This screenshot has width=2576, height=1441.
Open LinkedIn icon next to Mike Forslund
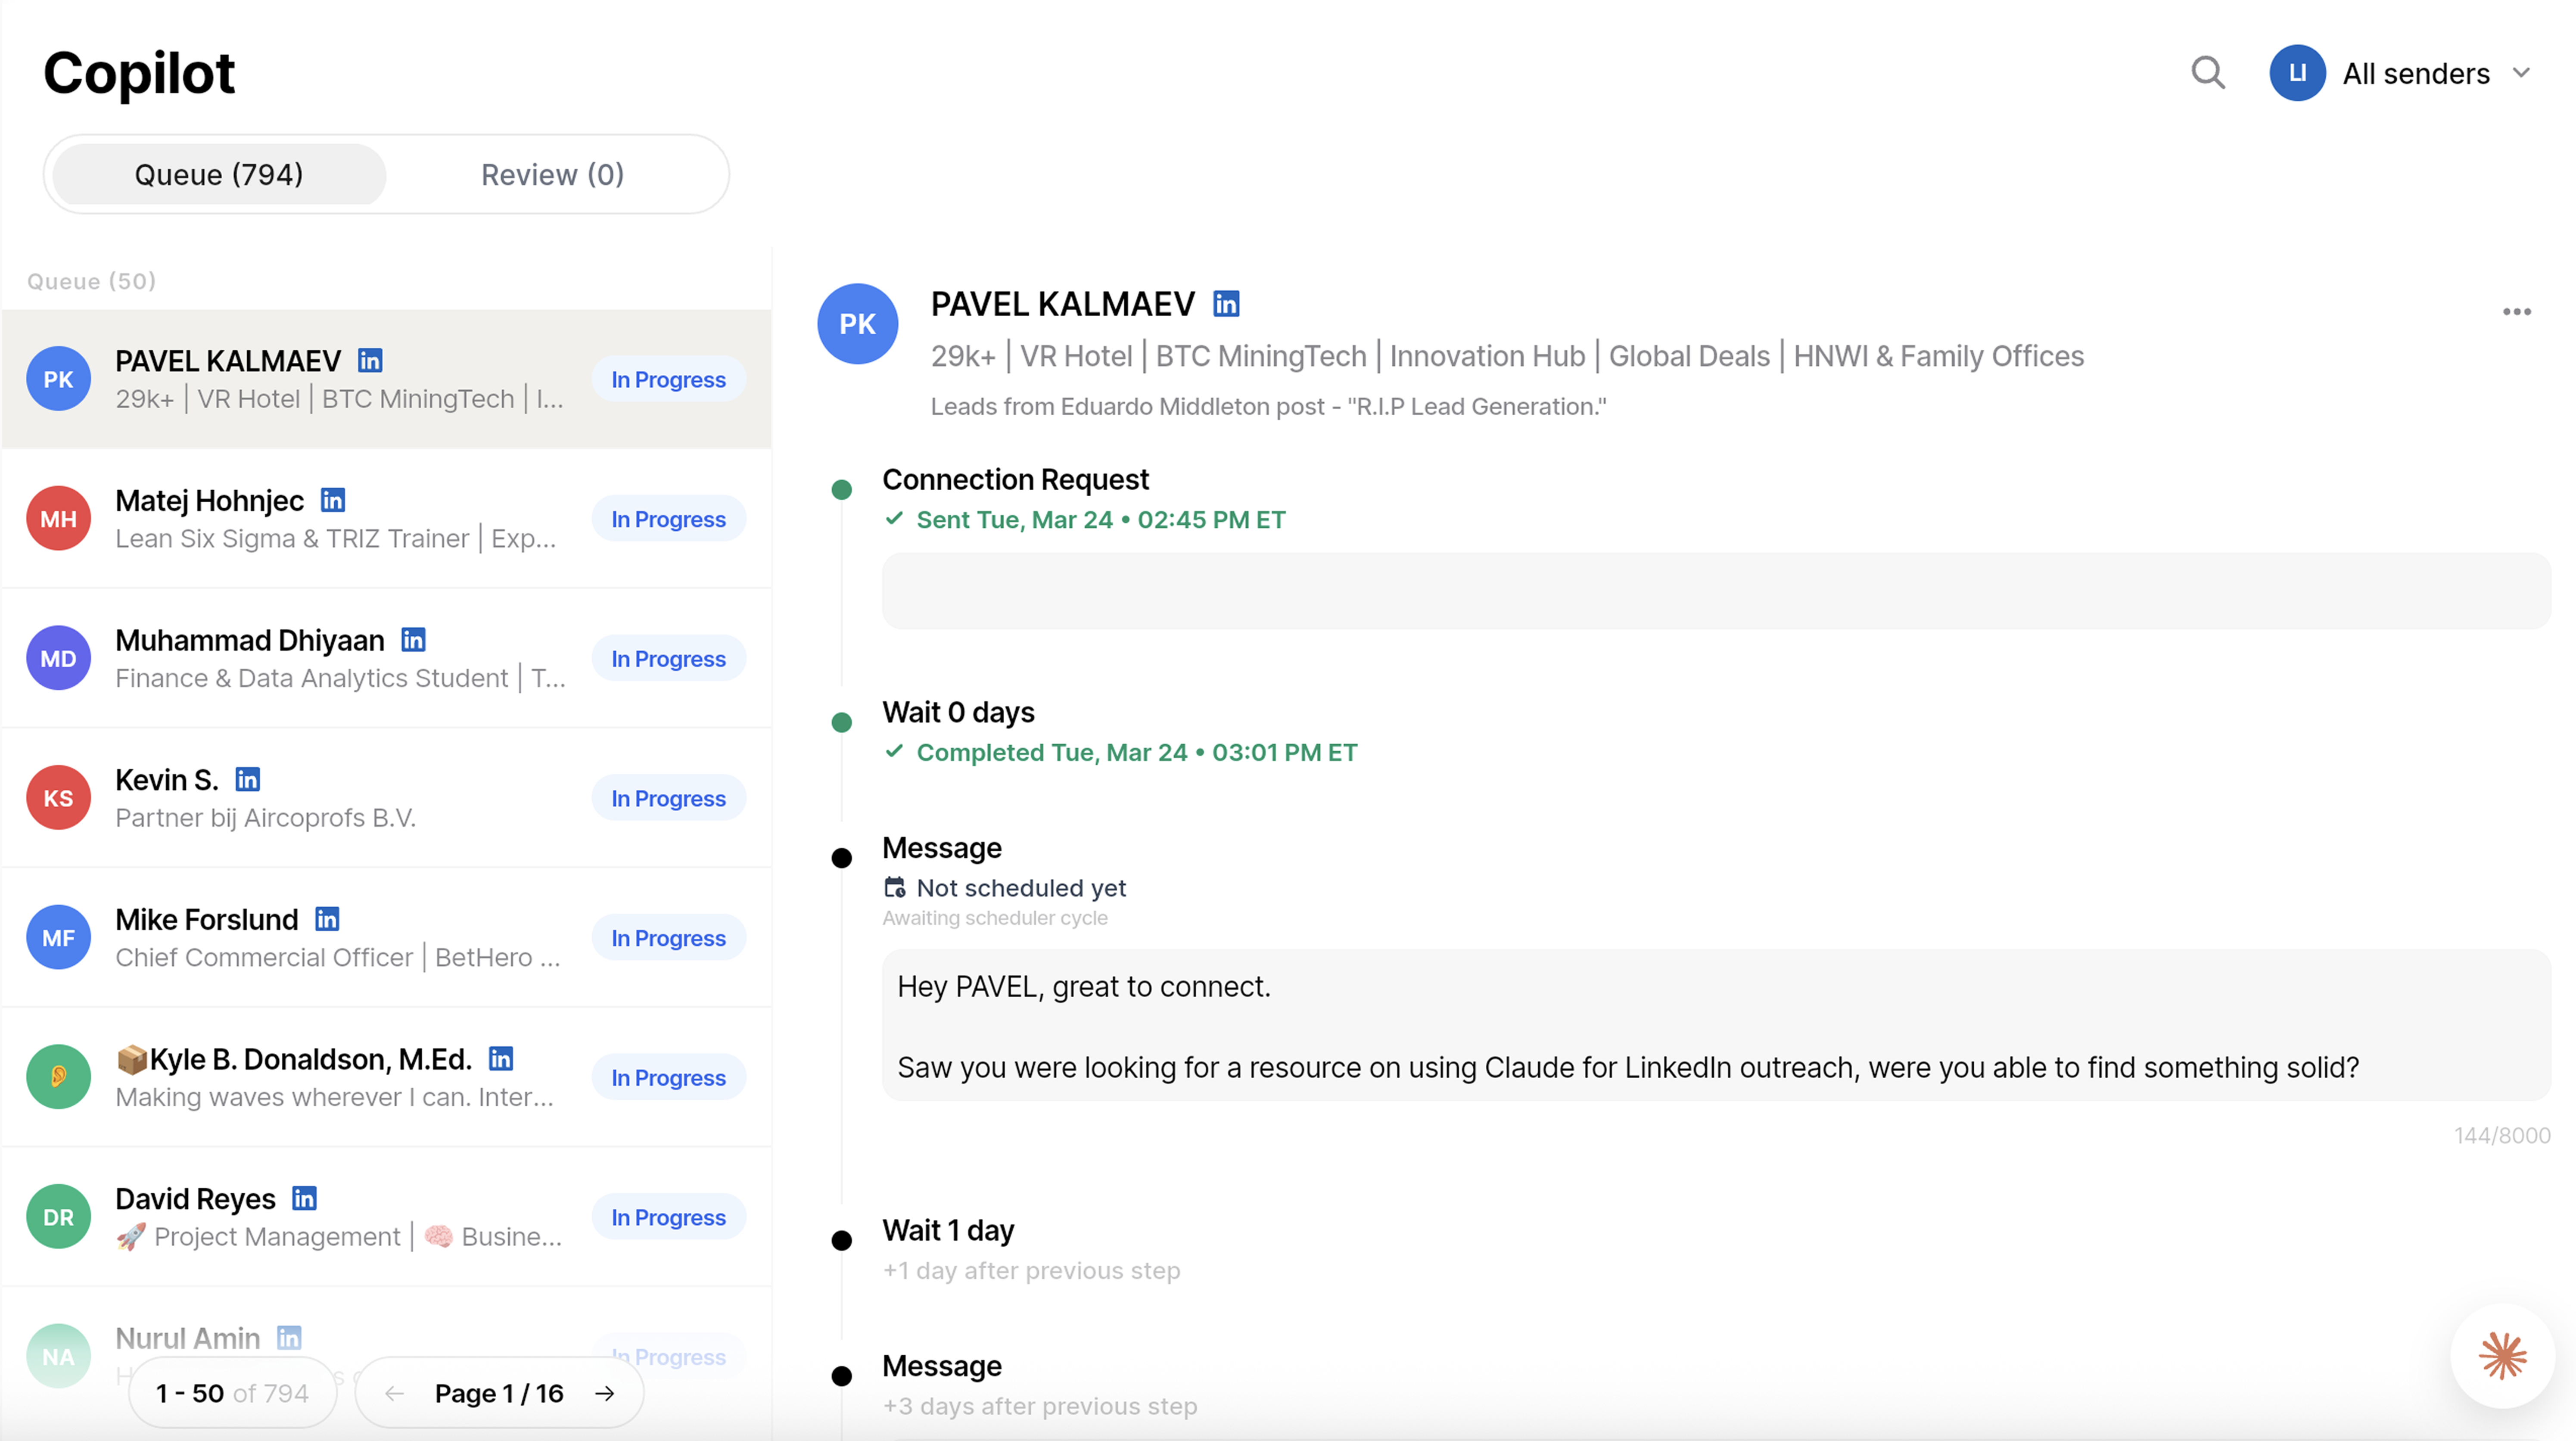click(327, 919)
